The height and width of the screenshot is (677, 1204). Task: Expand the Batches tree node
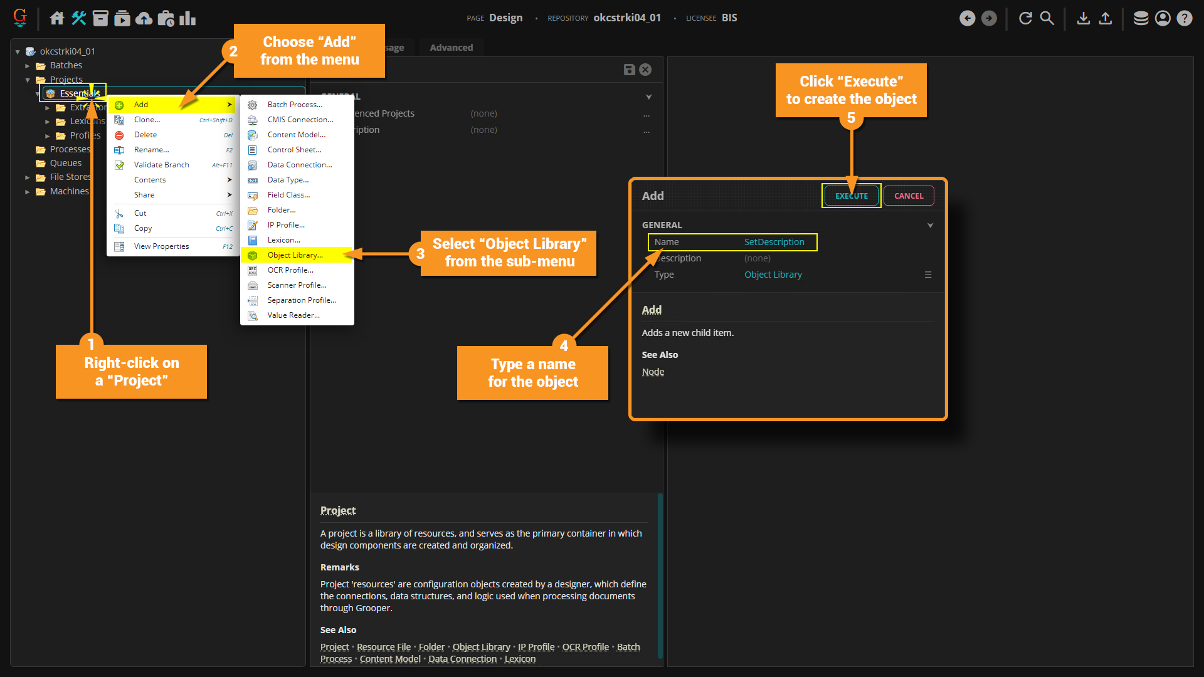(28, 66)
